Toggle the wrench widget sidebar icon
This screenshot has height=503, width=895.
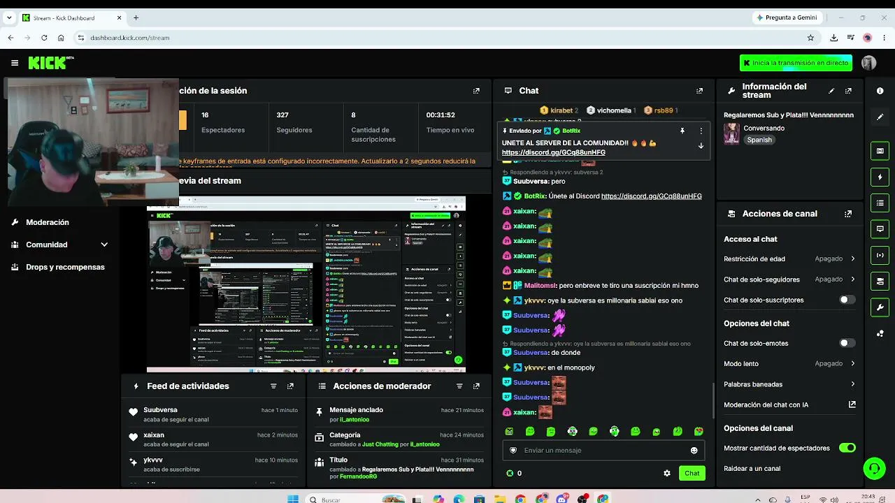click(880, 307)
